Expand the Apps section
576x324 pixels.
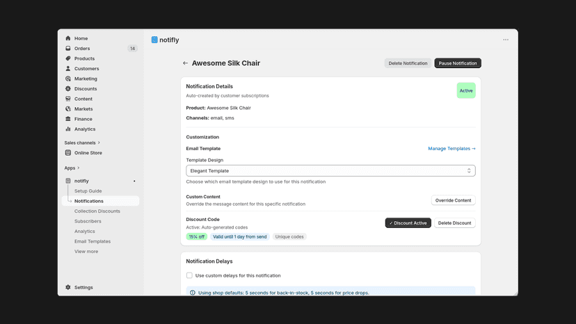[x=72, y=168]
